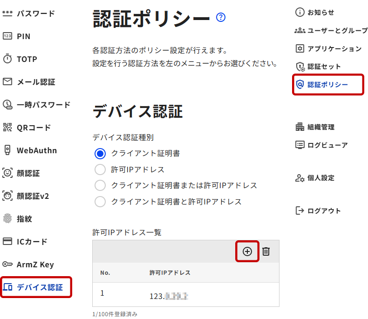Select the 許可IPアドレス radio option
The image size is (368, 319).
[100, 170]
